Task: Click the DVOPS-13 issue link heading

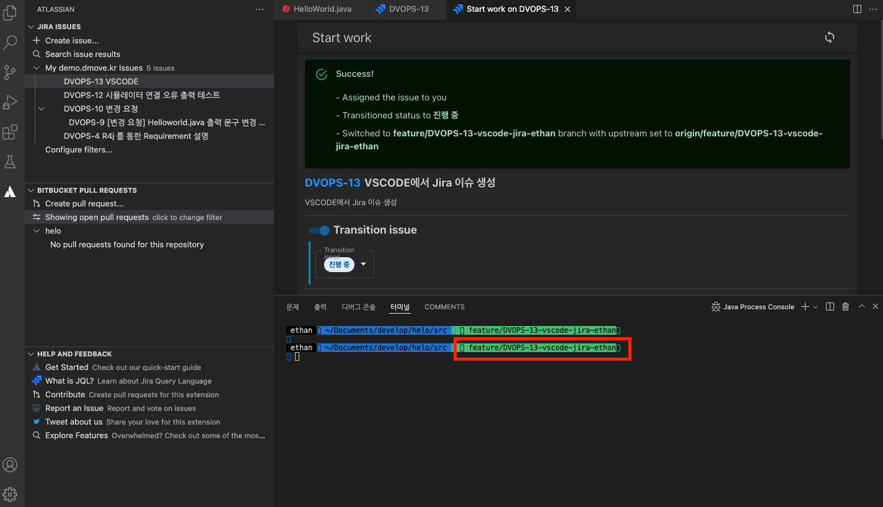Action: [x=333, y=182]
